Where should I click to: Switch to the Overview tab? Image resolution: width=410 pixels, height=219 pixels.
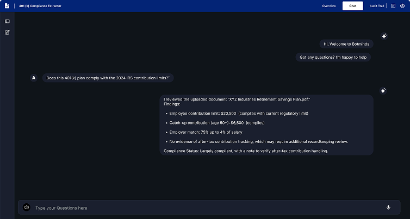328,6
